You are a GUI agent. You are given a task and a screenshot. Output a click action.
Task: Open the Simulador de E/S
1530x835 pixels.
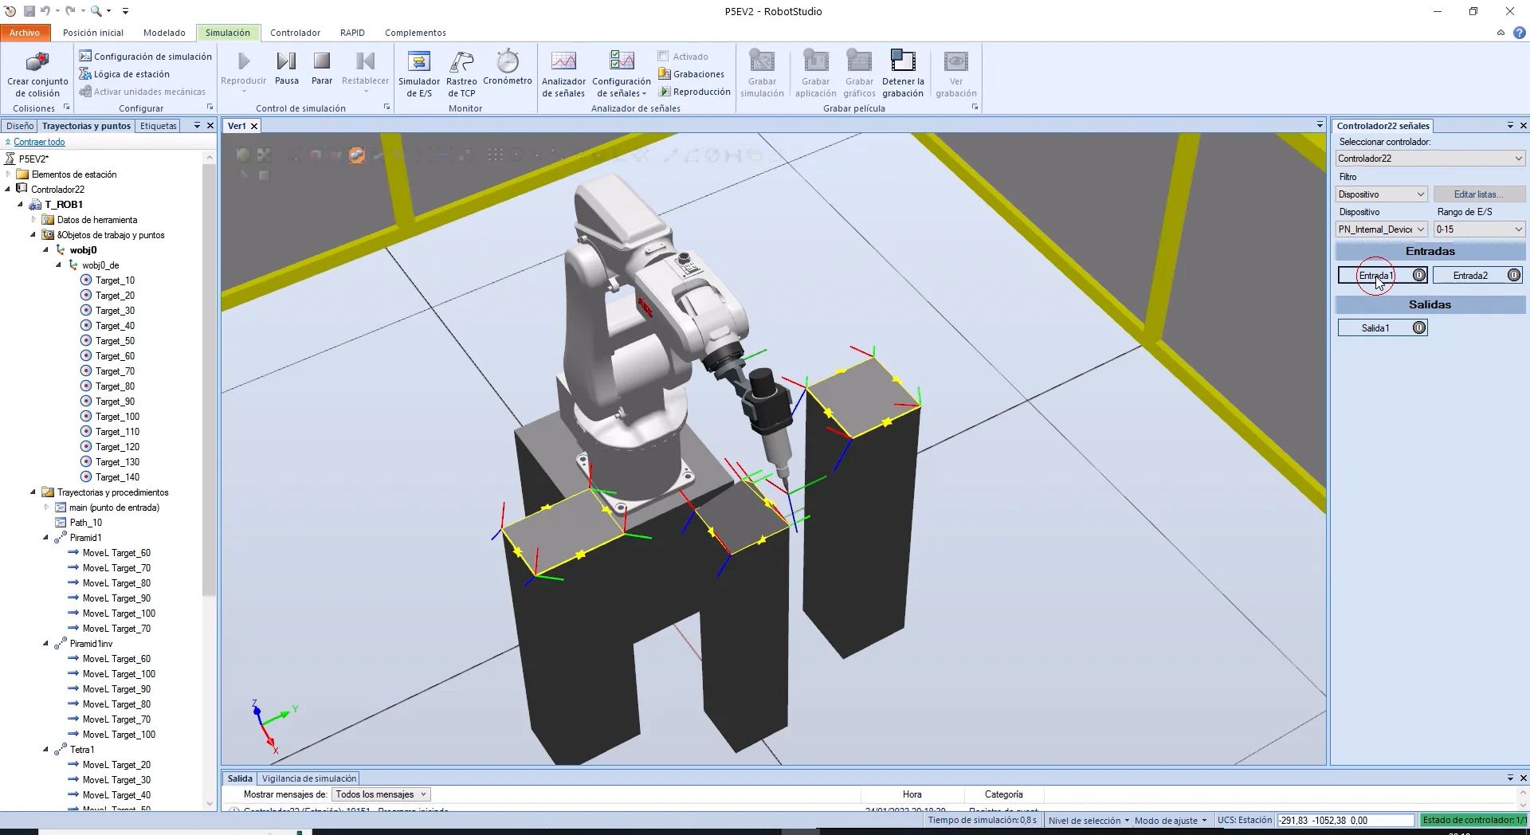[x=419, y=74]
